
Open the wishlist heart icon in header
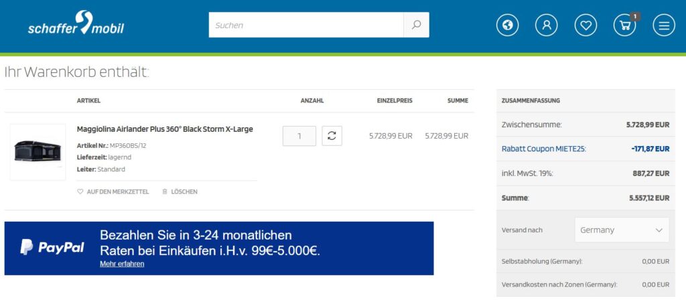click(586, 25)
